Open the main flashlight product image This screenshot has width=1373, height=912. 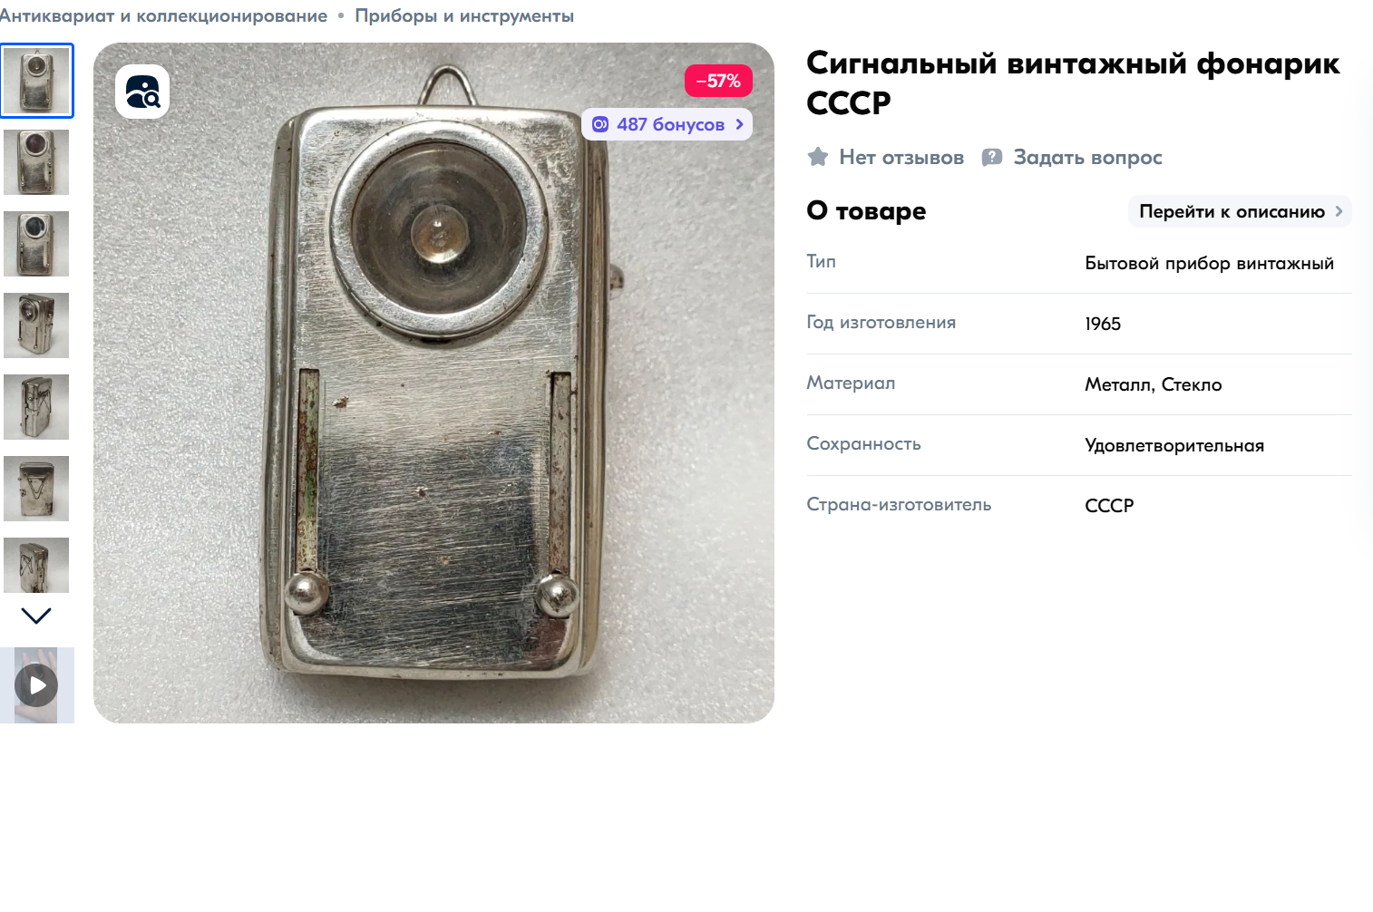pos(433,383)
